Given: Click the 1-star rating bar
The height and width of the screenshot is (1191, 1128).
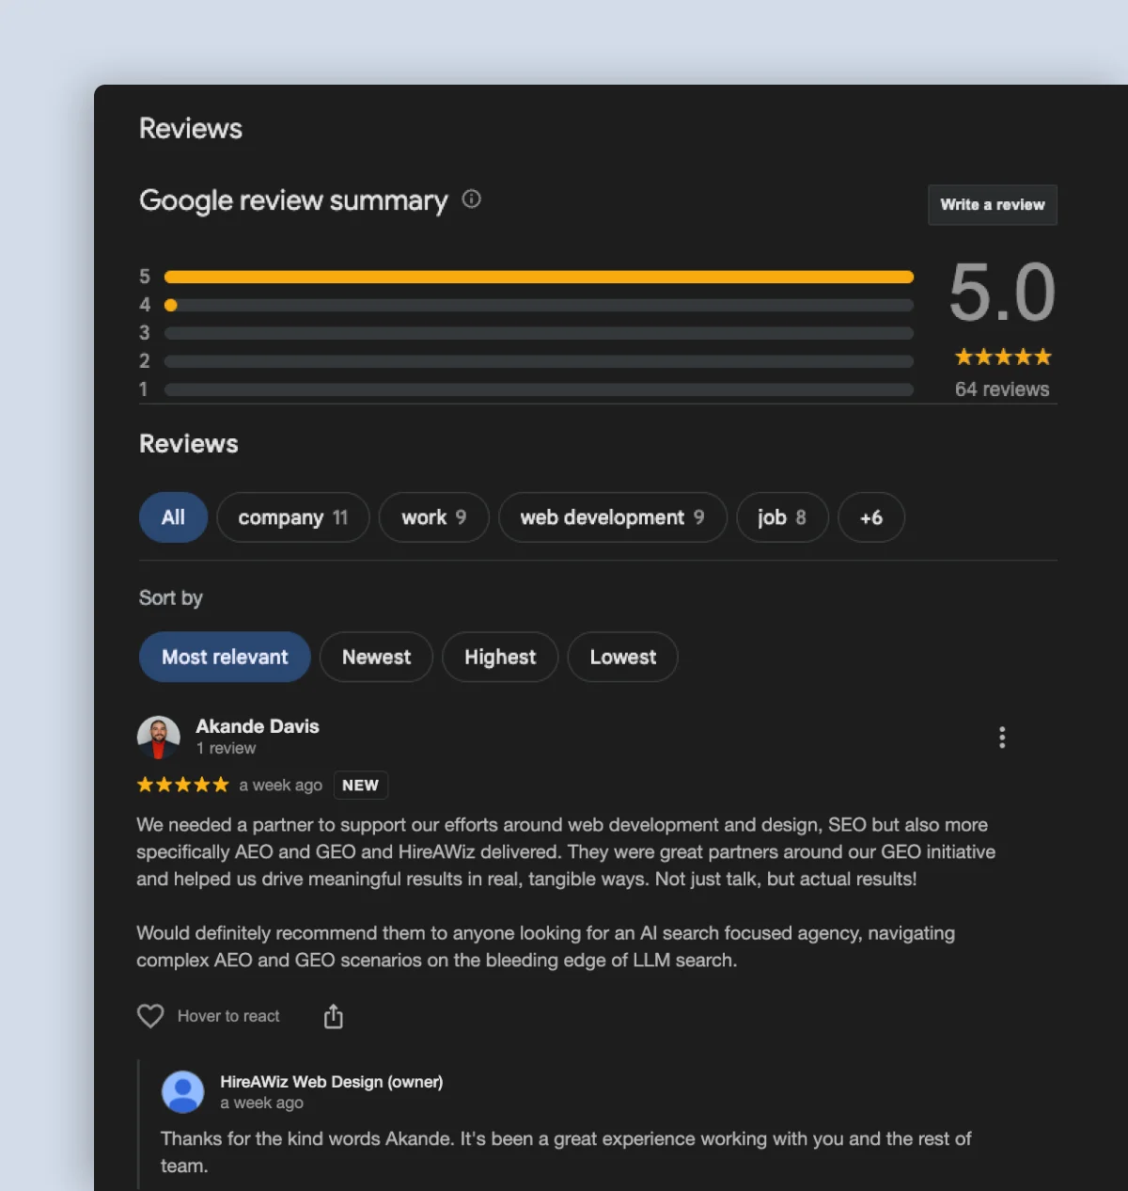Looking at the screenshot, I should click(x=539, y=389).
